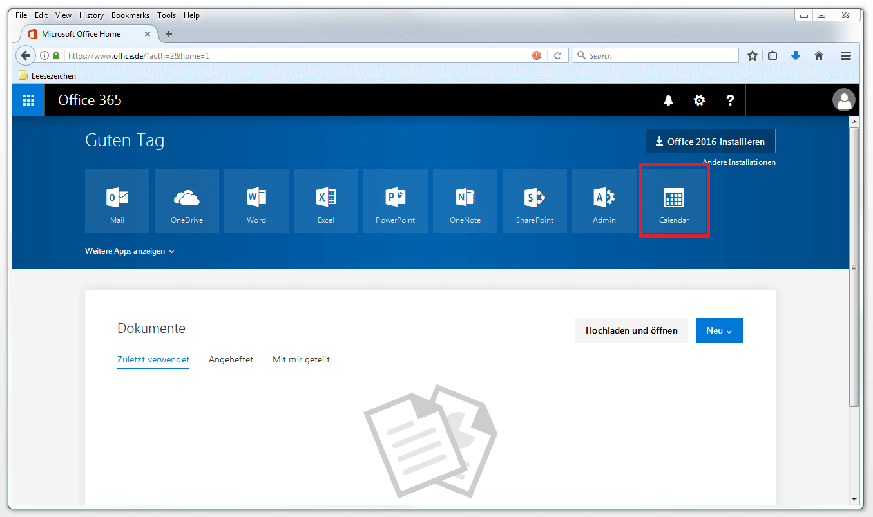Bookmark this page with the star icon
This screenshot has width=873, height=517.
(752, 56)
